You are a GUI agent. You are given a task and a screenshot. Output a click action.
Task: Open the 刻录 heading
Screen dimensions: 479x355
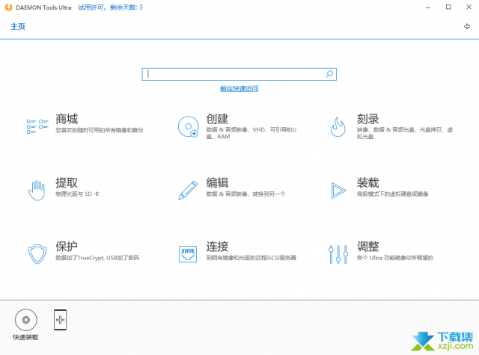tap(367, 119)
